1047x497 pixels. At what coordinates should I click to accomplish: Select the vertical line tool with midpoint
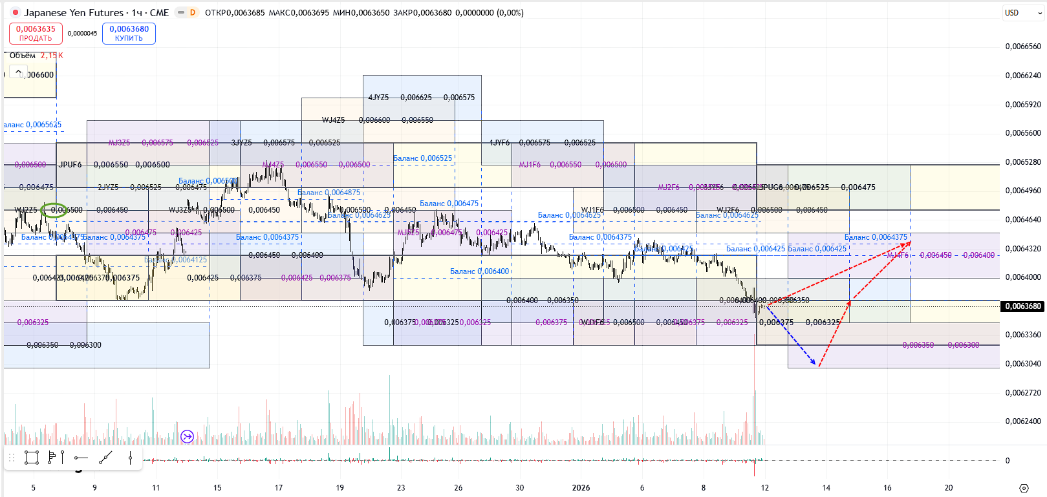point(130,458)
